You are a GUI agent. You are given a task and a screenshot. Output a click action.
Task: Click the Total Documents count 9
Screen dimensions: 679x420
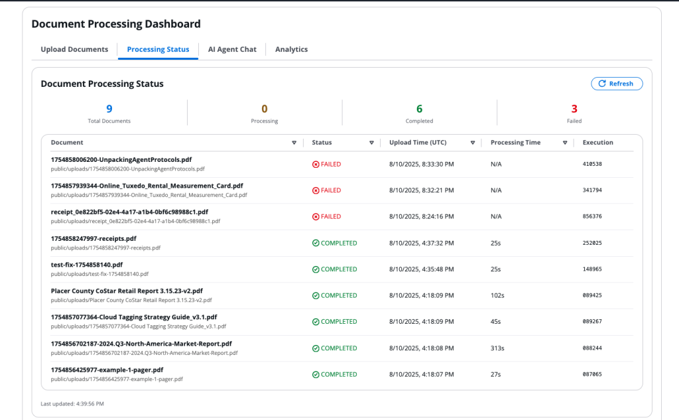(x=109, y=108)
